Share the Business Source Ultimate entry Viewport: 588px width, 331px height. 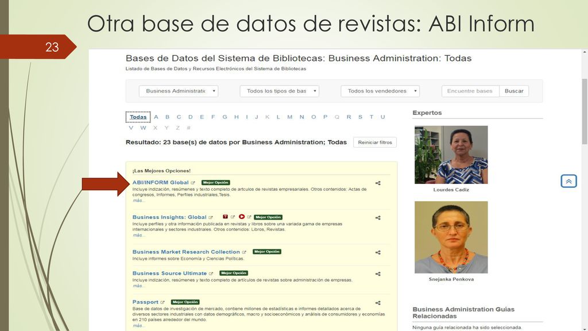(378, 274)
